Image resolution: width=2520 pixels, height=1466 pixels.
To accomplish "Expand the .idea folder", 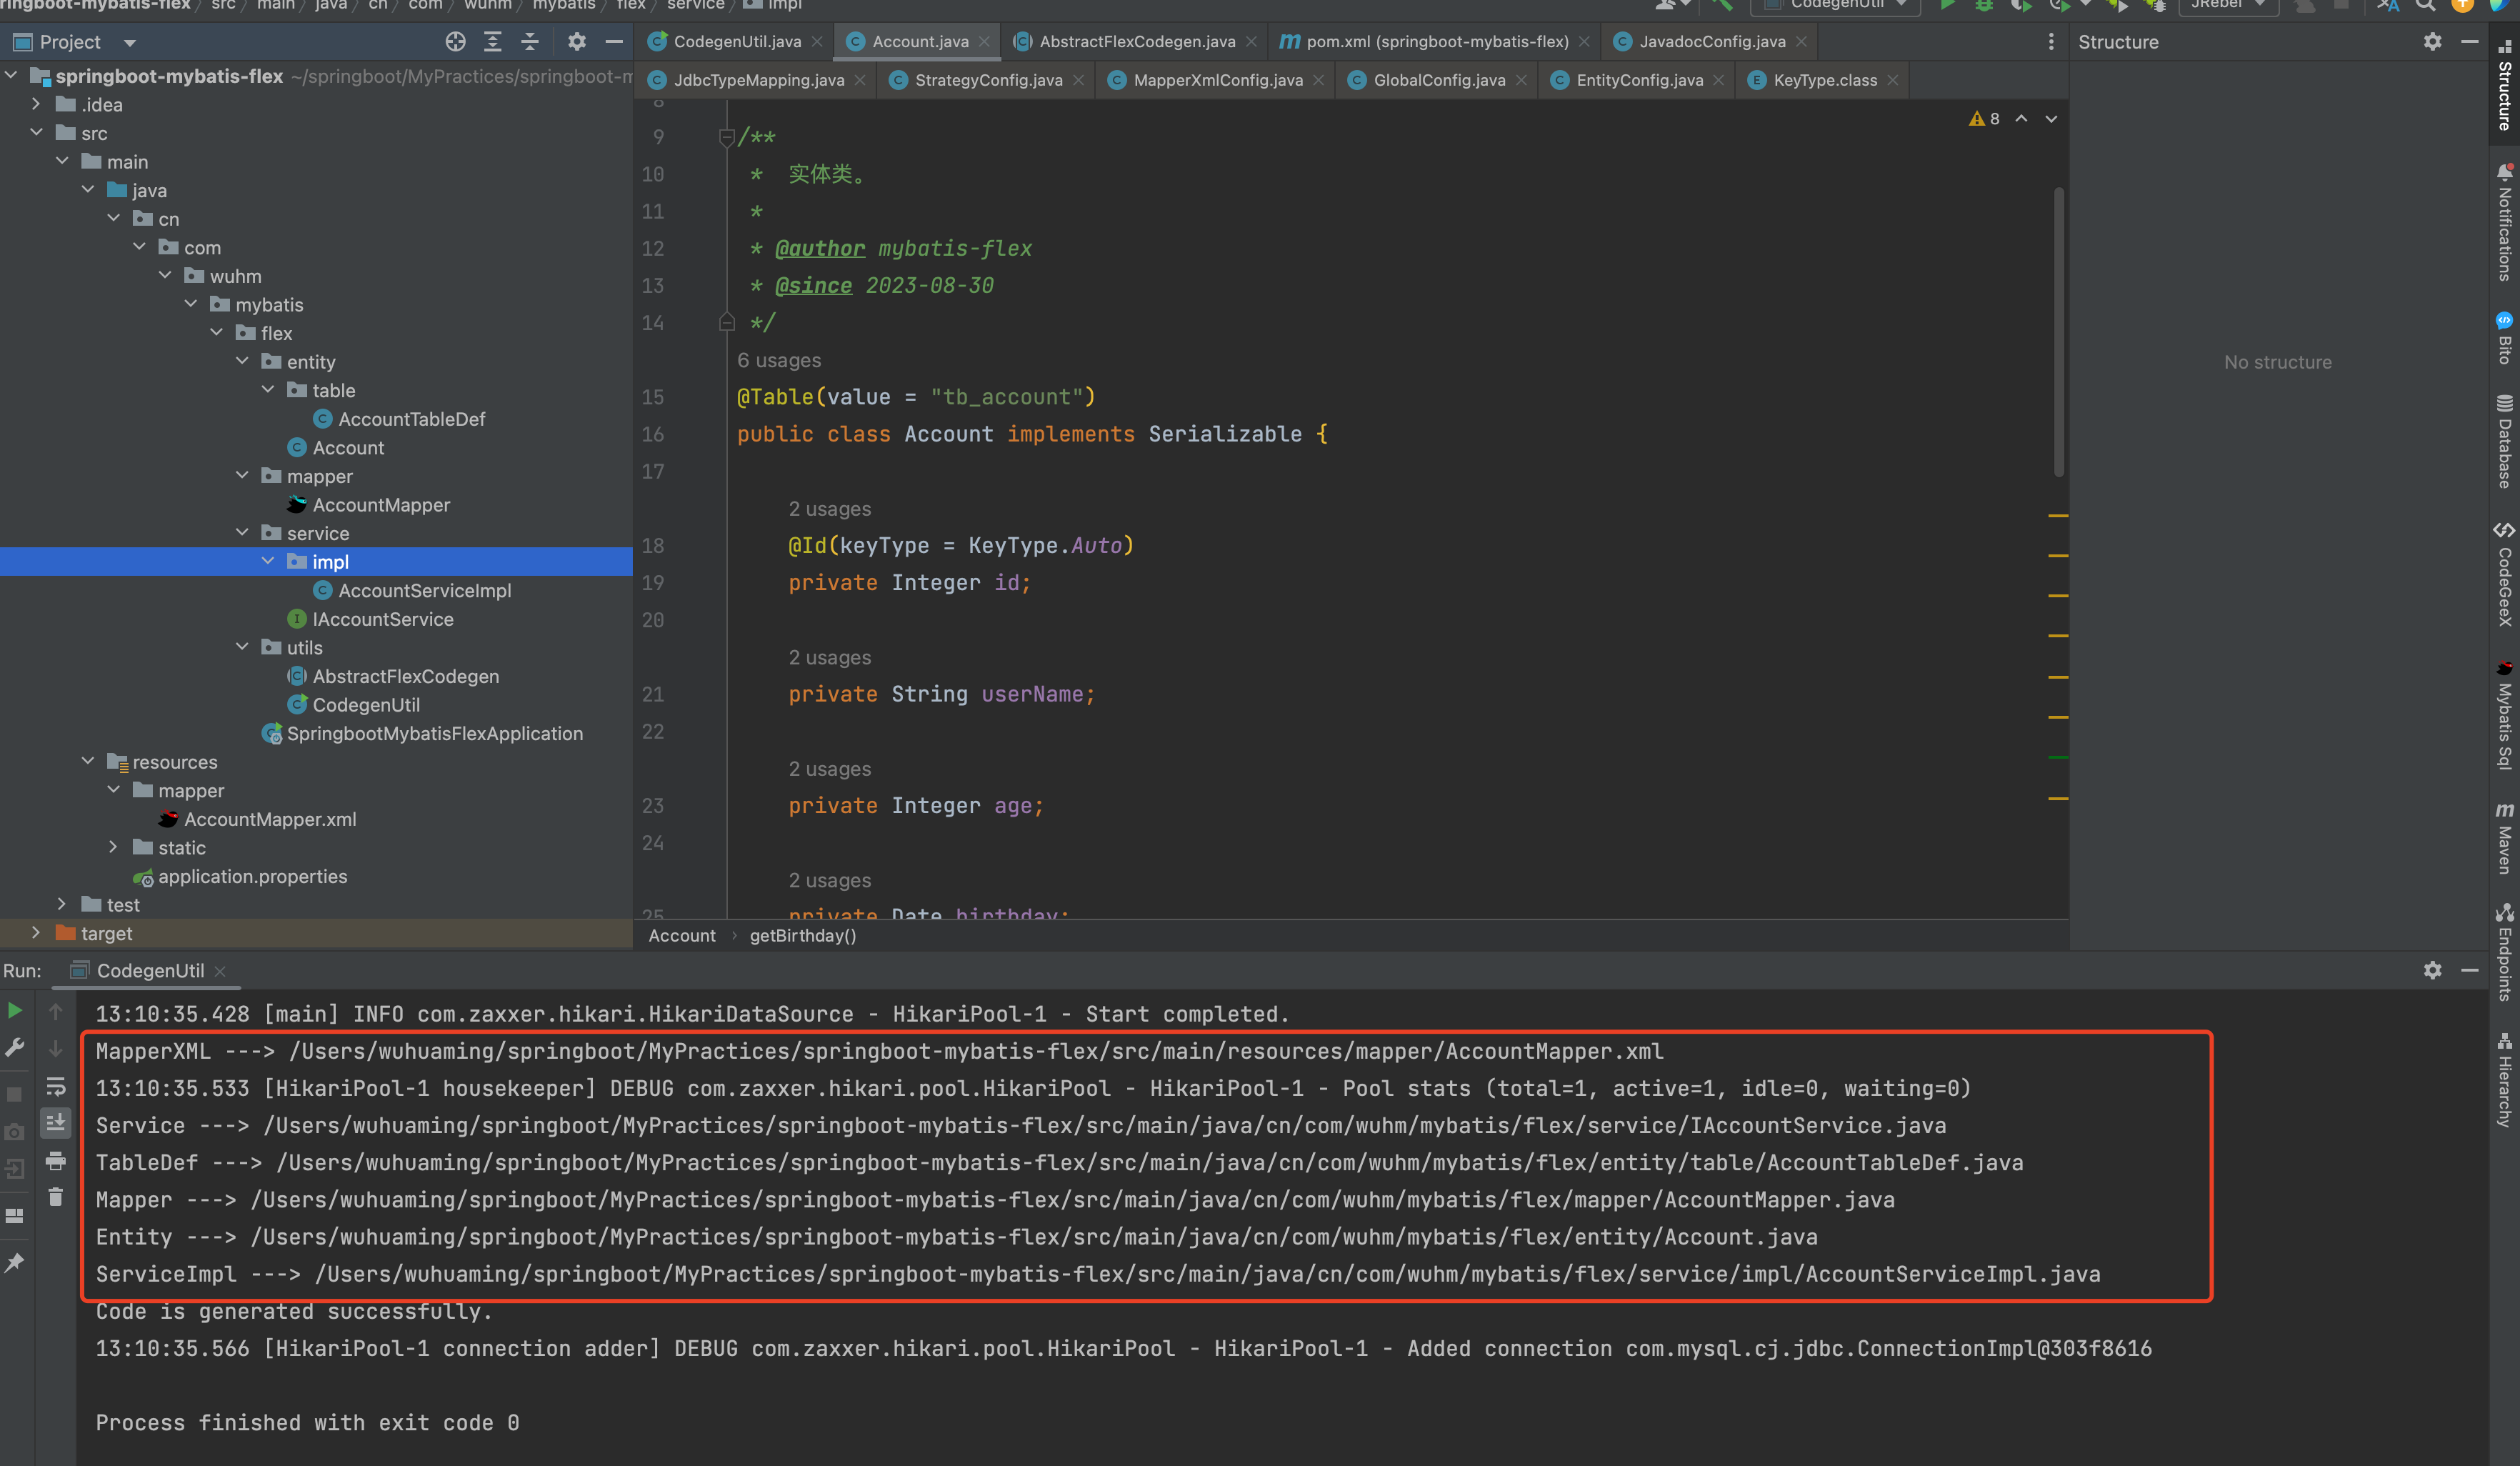I will pyautogui.click(x=37, y=104).
